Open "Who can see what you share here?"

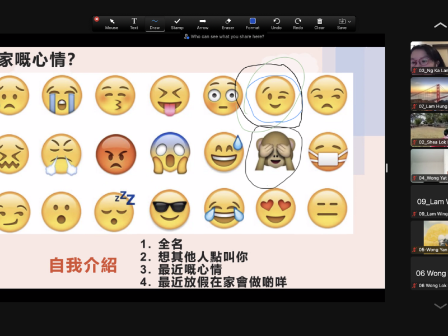224,36
